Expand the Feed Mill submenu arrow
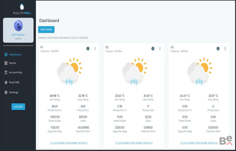 coord(32,83)
